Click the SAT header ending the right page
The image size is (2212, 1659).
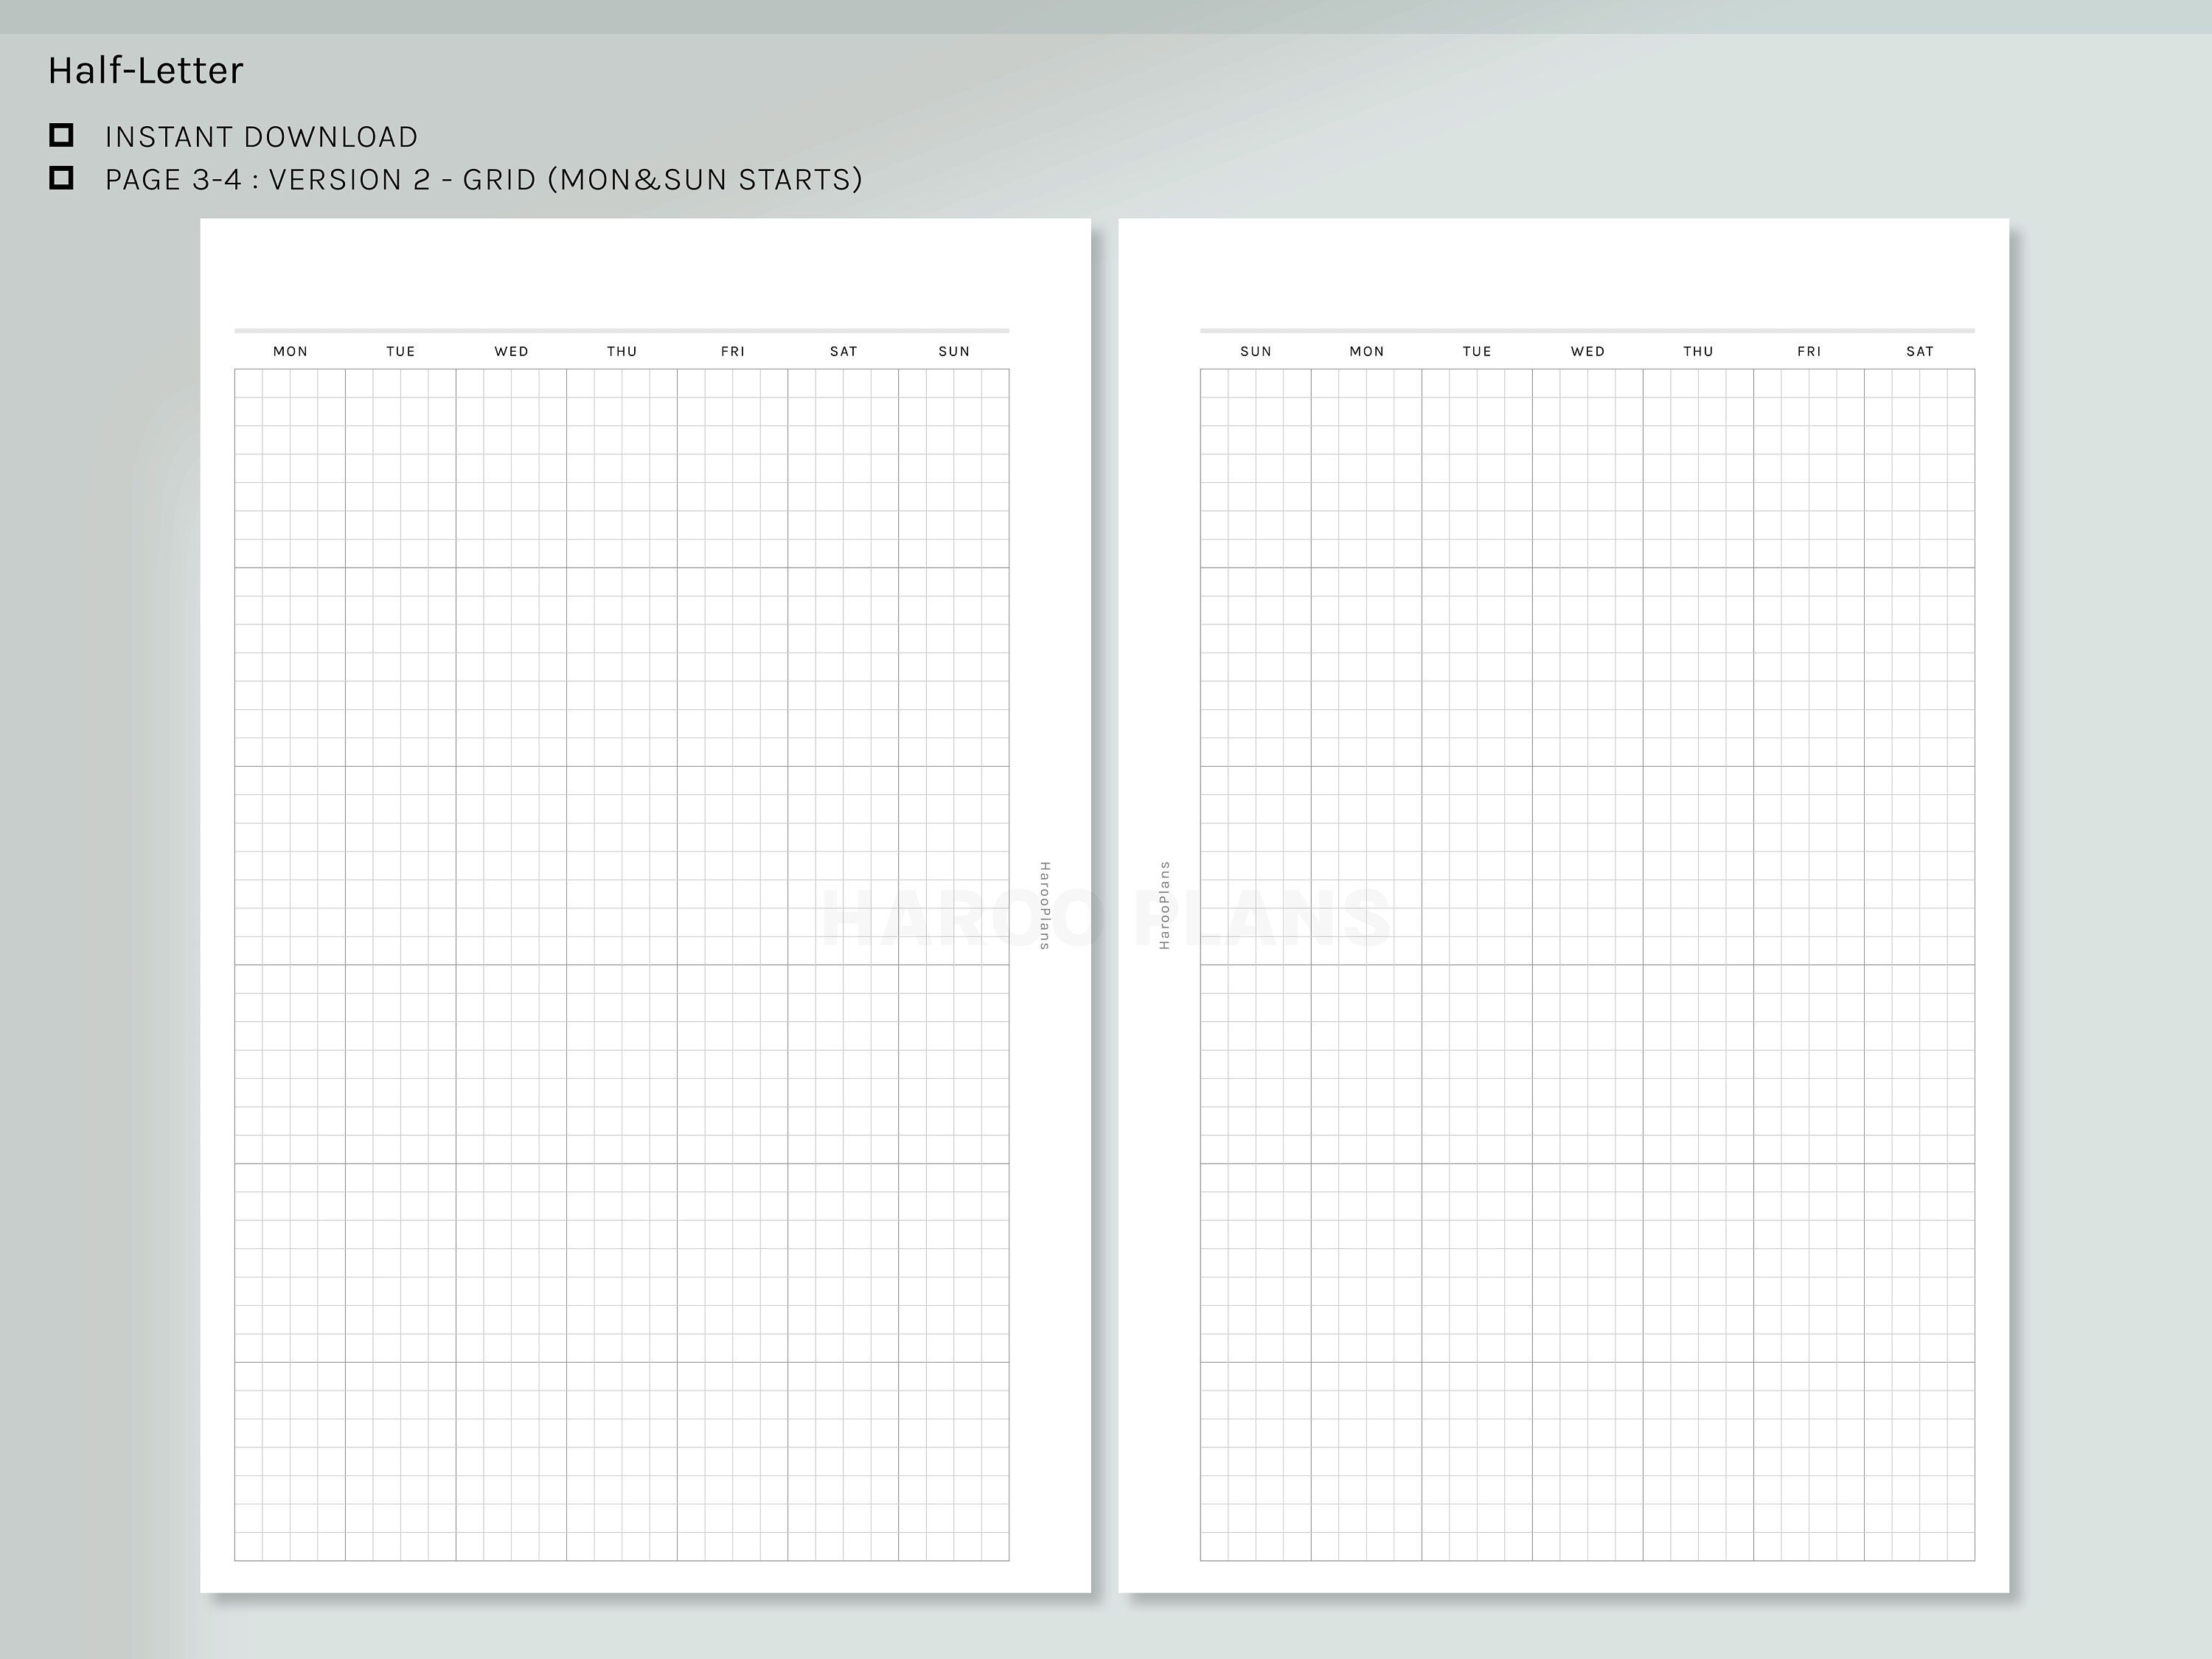click(1920, 351)
